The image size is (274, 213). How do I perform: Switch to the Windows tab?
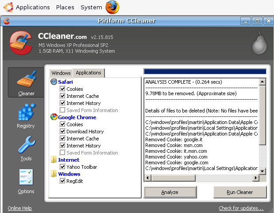pyautogui.click(x=61, y=73)
